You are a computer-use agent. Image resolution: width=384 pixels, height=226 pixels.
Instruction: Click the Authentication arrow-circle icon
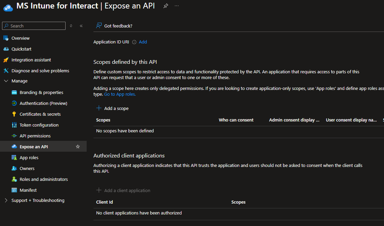tap(14, 103)
